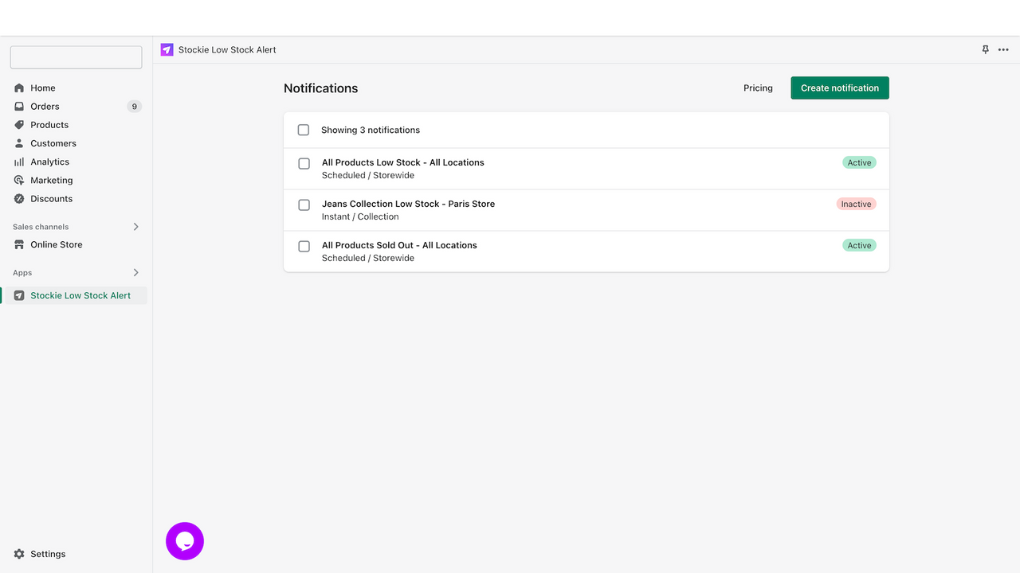This screenshot has height=573, width=1020.
Task: Select all notifications checkbox
Action: click(x=304, y=130)
